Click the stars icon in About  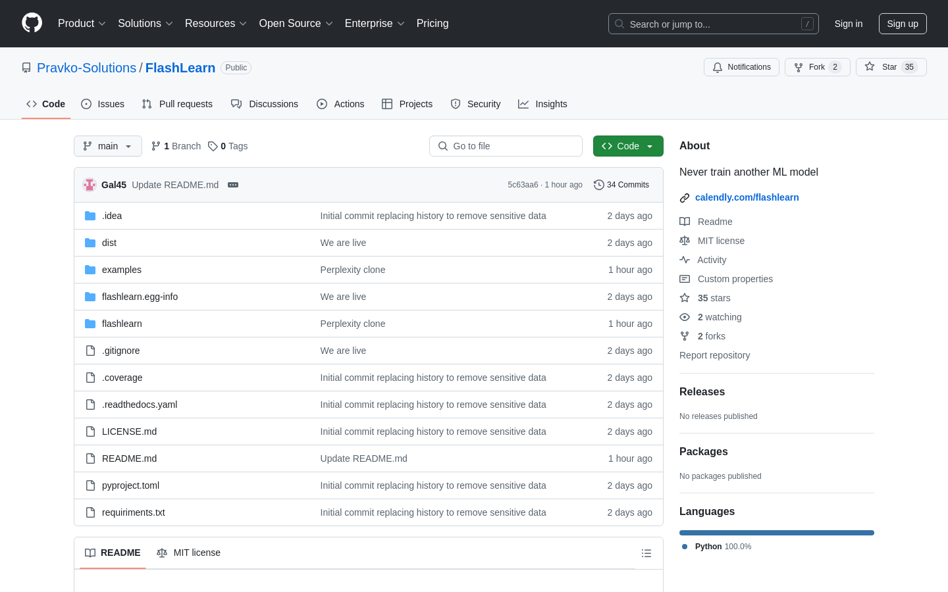click(x=685, y=298)
